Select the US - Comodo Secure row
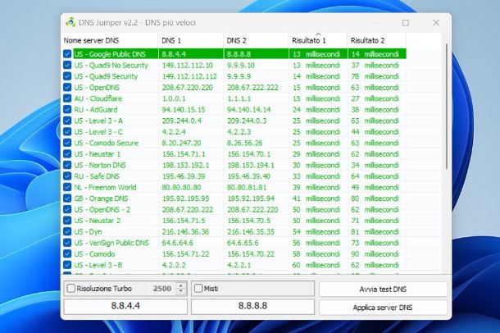The height and width of the screenshot is (333, 500). 234,143
